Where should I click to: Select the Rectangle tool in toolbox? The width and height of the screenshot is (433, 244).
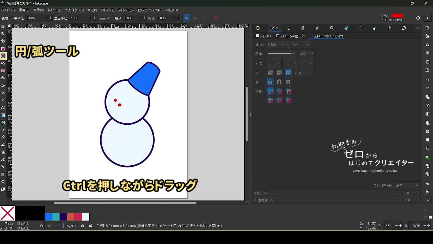point(3,49)
